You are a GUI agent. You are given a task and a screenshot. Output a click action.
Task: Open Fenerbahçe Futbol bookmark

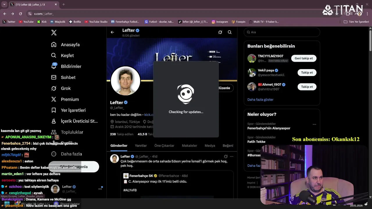point(125,22)
